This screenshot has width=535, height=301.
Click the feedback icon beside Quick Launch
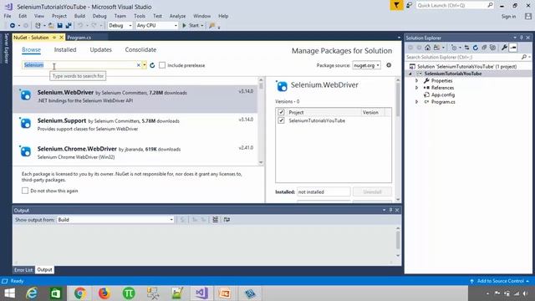tap(409, 6)
